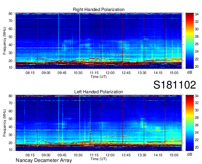Click the 50 MHz tick of the Left Handed plot

pos(10,119)
